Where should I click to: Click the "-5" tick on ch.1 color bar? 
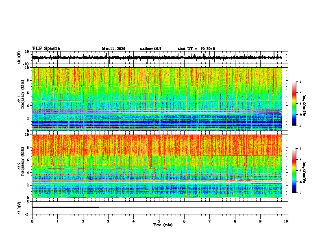pyautogui.click(x=300, y=104)
